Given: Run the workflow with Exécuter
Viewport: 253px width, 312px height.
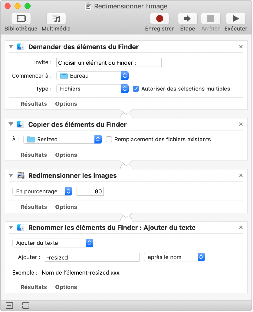Looking at the screenshot, I should coord(236,19).
